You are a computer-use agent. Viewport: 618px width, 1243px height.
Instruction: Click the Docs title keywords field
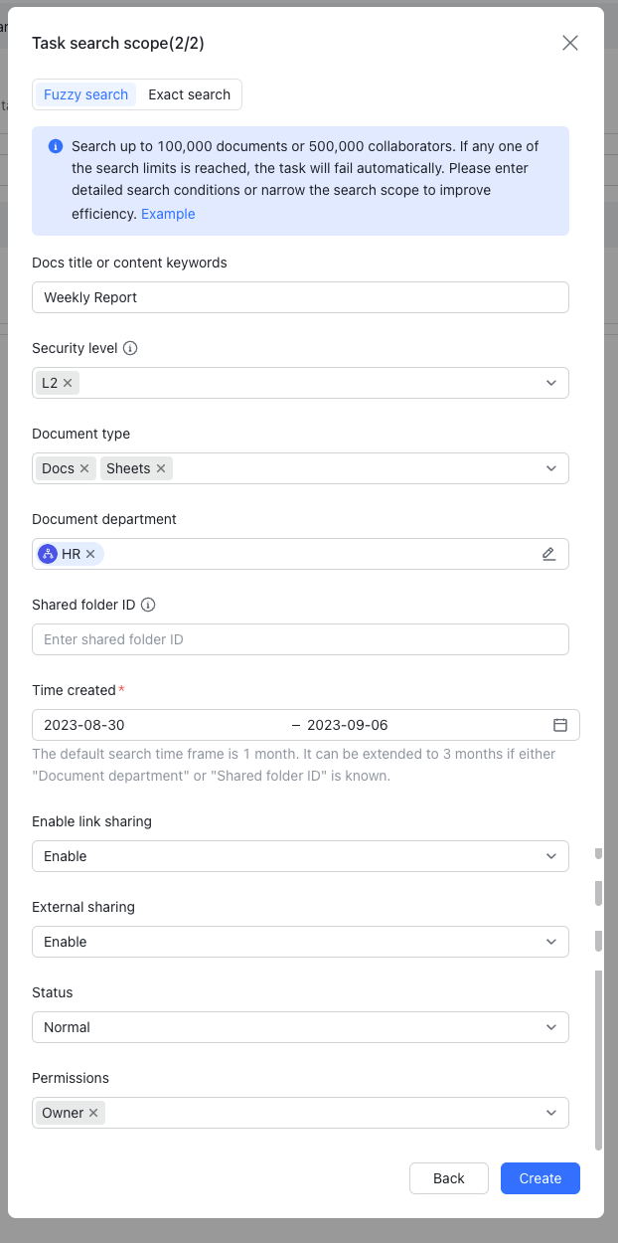pyautogui.click(x=300, y=297)
